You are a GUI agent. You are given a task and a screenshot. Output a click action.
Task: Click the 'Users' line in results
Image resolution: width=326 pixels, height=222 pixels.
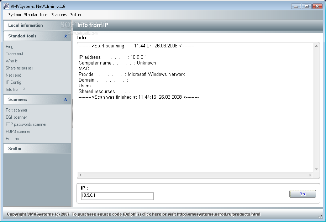102,86
